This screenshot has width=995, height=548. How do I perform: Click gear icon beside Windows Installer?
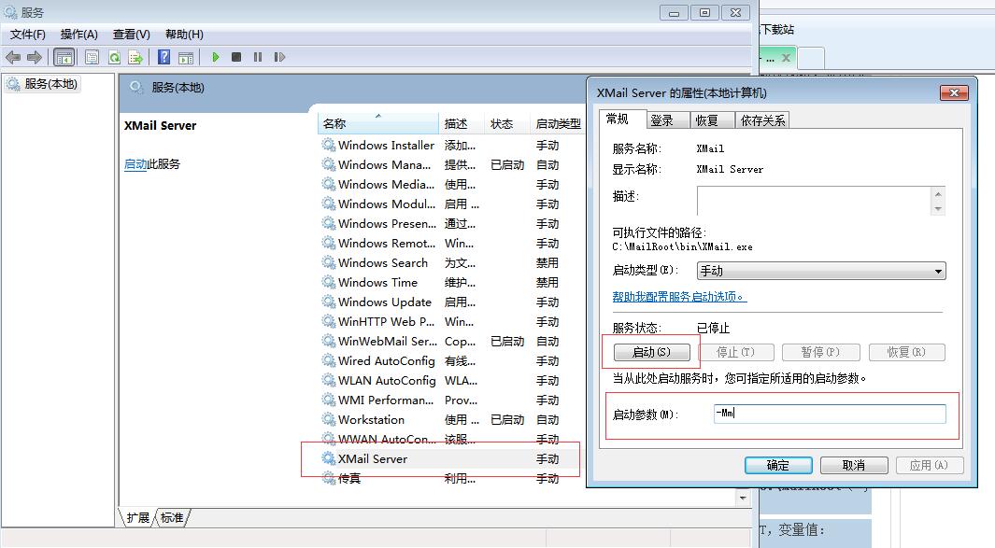click(x=329, y=146)
